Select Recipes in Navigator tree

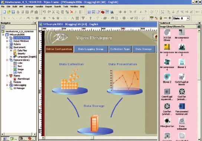pyautogui.click(x=17, y=82)
